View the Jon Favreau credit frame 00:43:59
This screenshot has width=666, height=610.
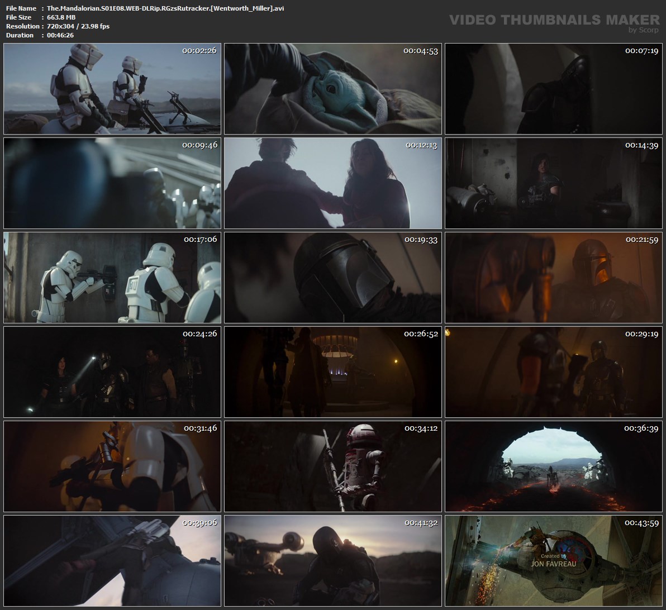(x=554, y=560)
